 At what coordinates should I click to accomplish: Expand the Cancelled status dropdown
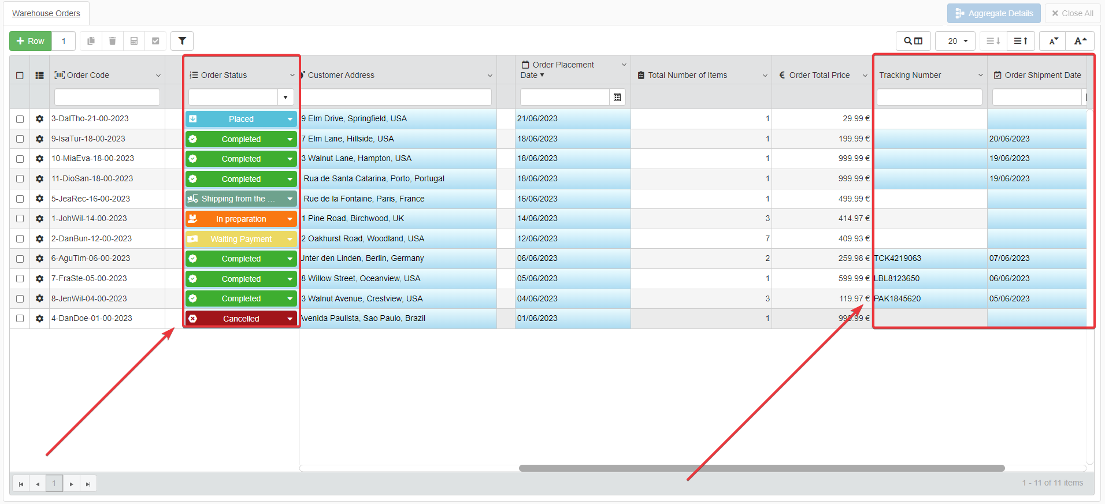coord(290,319)
